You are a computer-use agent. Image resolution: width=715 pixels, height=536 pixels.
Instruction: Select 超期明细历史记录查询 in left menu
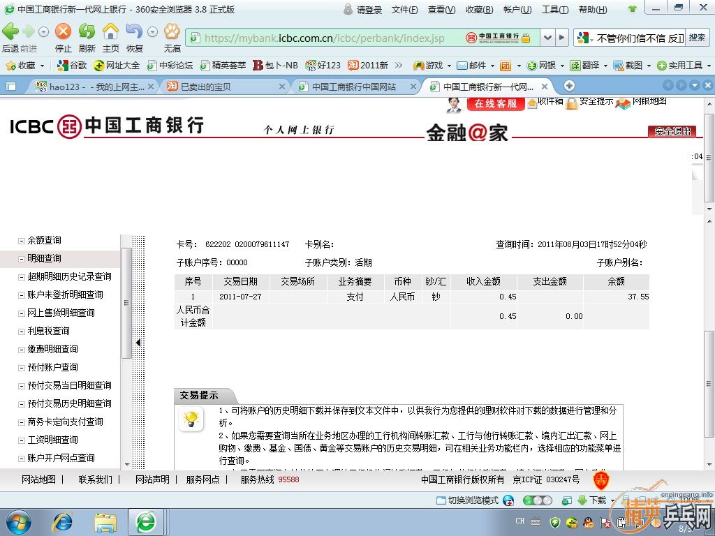pyautogui.click(x=69, y=276)
